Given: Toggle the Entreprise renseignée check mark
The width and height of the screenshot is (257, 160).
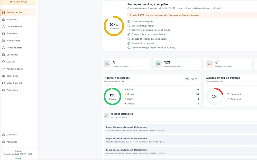Looking at the screenshot, I should tap(129, 22).
